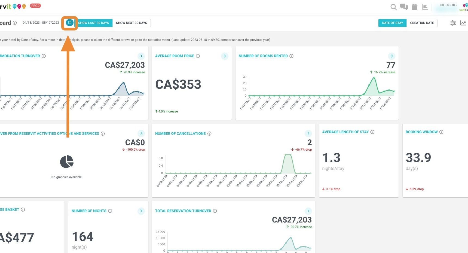468x253 pixels.
Task: Click the 4.0% increase label
Action: click(166, 111)
